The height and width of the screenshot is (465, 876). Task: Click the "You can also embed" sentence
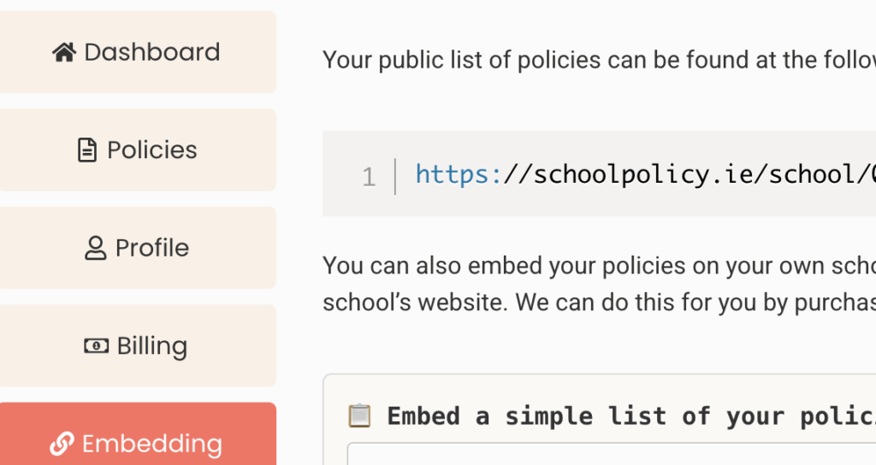599,265
